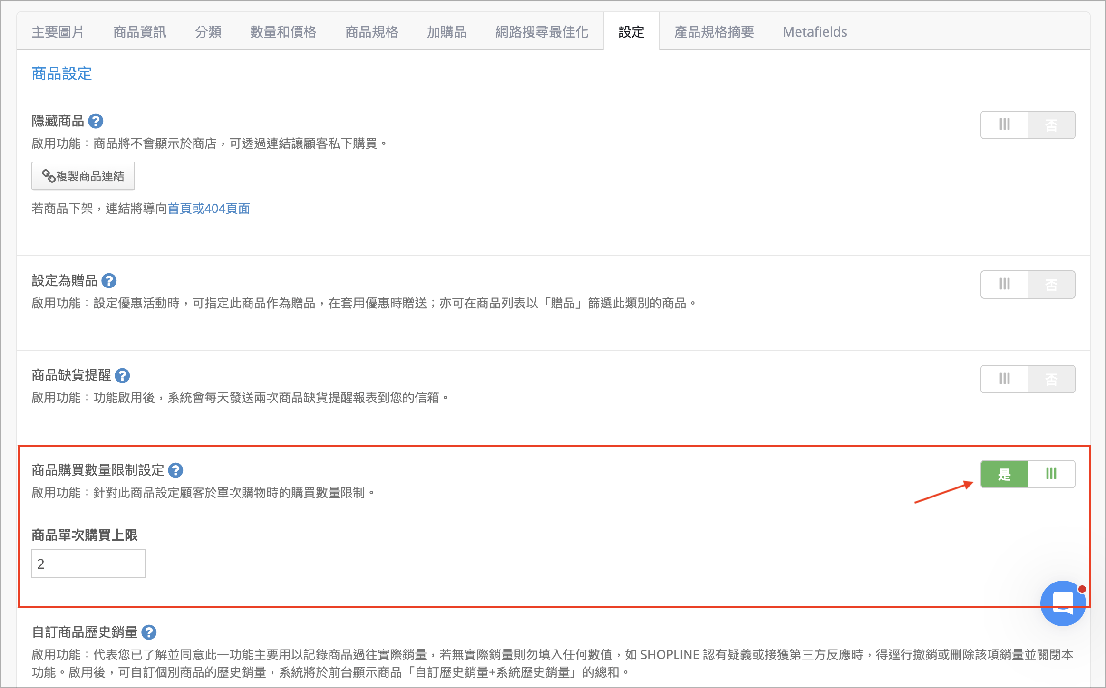This screenshot has width=1106, height=688.
Task: Open the 網路搜尋最佳化 tab
Action: pyautogui.click(x=542, y=32)
